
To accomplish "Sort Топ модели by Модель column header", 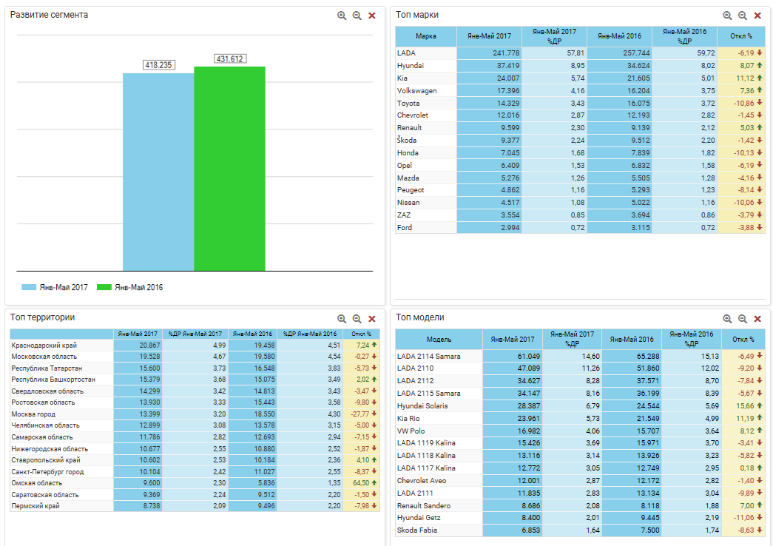I will click(439, 340).
